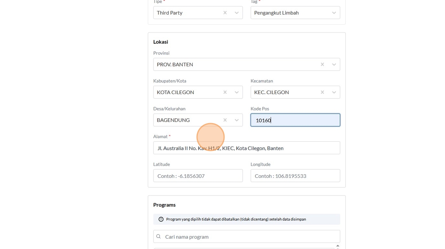Select the Third Party value in Tipe
The image size is (445, 249).
[170, 13]
